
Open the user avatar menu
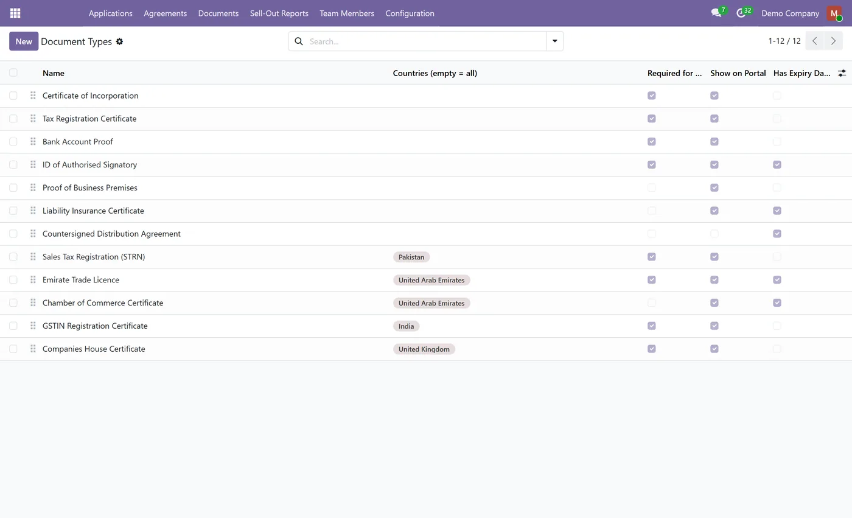pyautogui.click(x=834, y=13)
